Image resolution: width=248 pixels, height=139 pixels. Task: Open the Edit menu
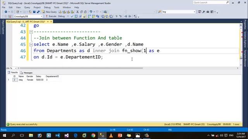pyautogui.click(x=10, y=7)
